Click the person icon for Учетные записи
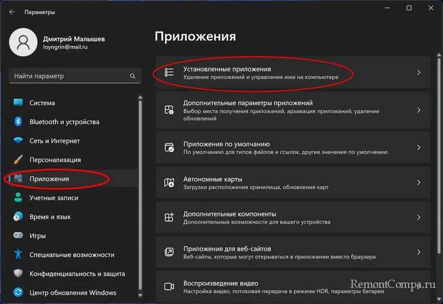443x304 pixels. 18,197
